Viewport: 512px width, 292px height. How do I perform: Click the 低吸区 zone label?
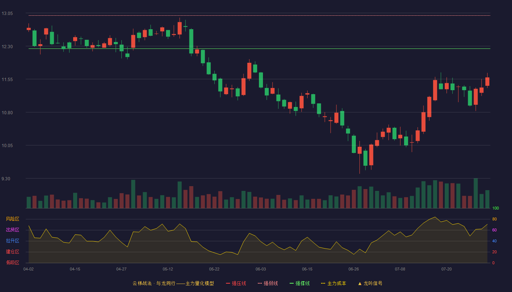click(12, 263)
